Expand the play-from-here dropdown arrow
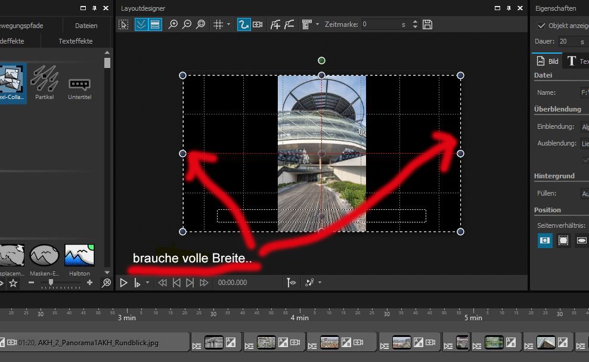 point(147,283)
